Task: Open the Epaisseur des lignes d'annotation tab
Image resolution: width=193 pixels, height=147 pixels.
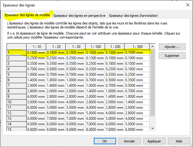Action: (x=133, y=16)
